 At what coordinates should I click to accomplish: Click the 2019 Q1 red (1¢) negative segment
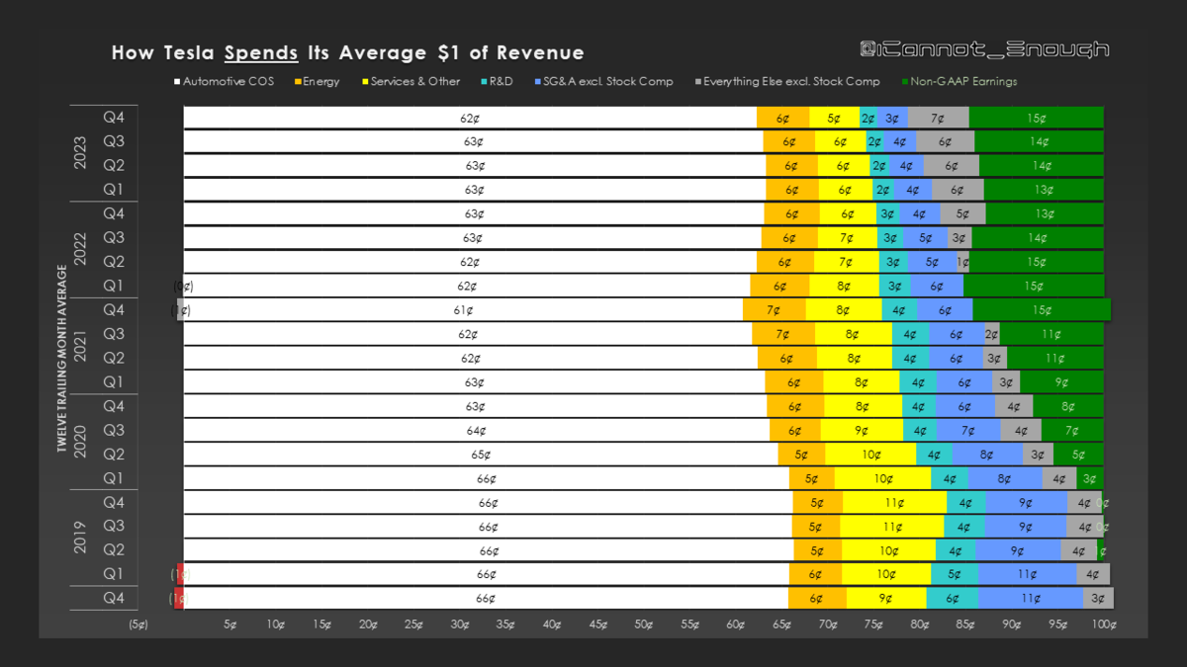pos(179,575)
